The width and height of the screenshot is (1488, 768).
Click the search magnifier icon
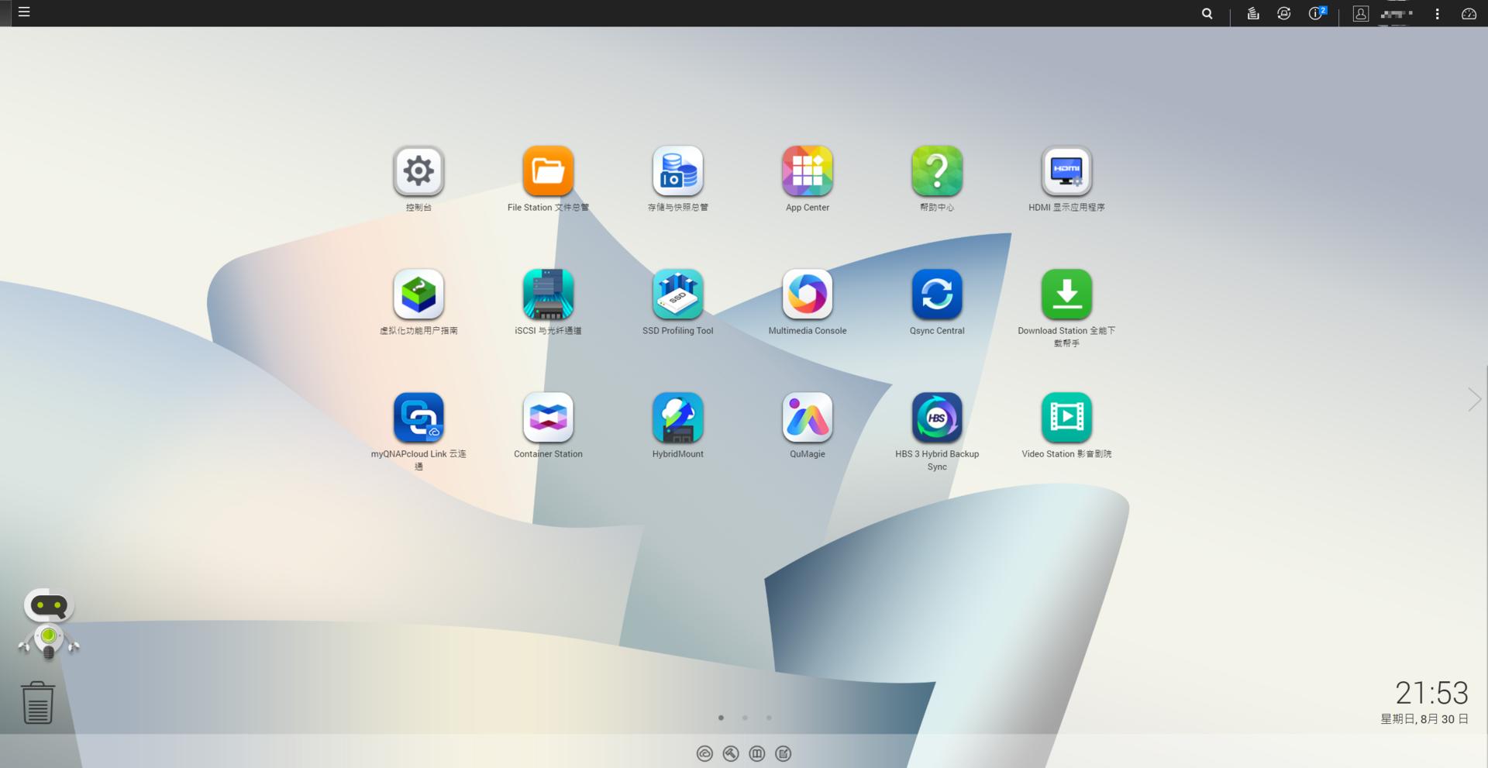tap(1207, 13)
